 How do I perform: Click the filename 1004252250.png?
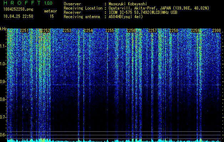(19, 10)
